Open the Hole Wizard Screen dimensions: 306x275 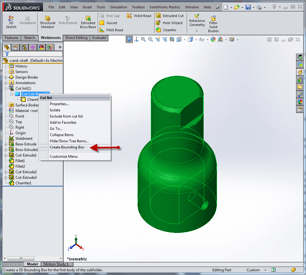tap(169, 23)
